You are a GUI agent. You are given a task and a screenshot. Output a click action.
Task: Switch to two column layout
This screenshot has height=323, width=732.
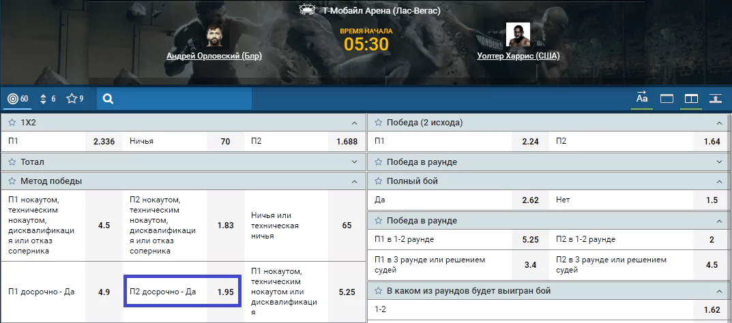(x=691, y=99)
